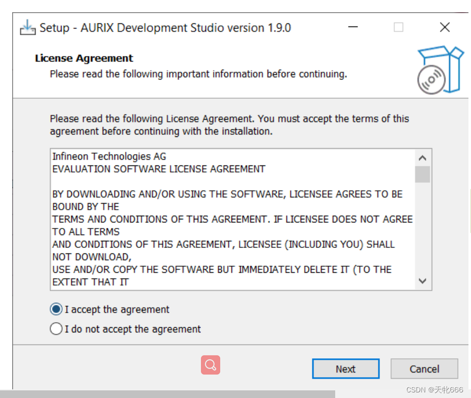Click the minimize icon in the title bar

point(353,27)
